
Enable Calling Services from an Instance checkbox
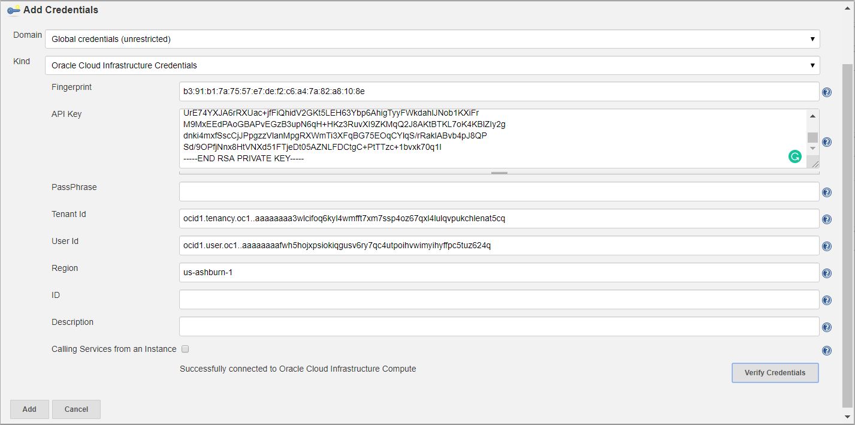[x=185, y=349]
